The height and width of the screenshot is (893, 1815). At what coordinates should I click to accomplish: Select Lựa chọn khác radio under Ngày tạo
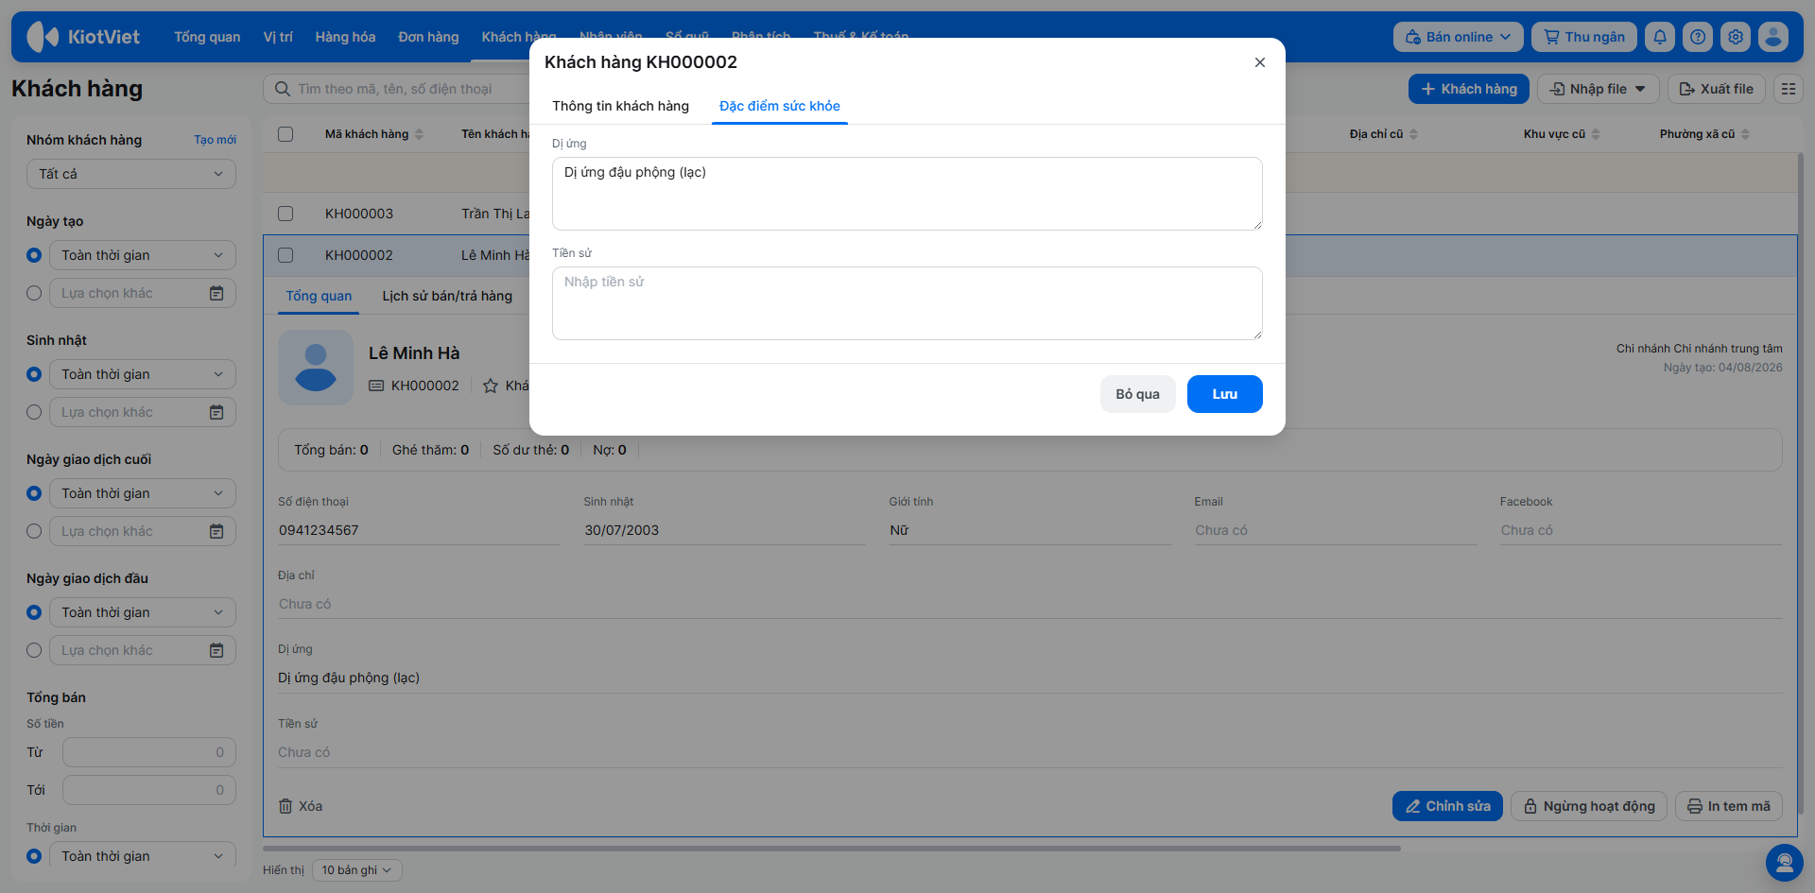(x=34, y=293)
